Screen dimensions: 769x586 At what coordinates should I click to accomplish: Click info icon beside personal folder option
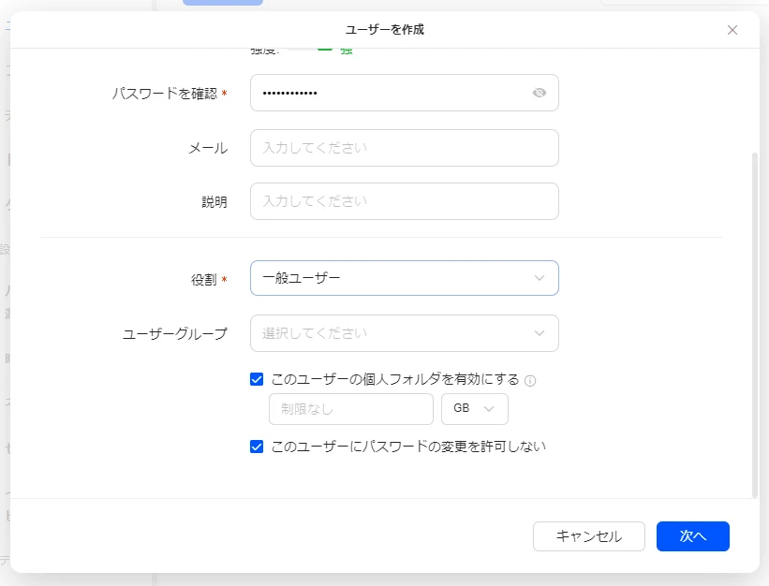[530, 381]
